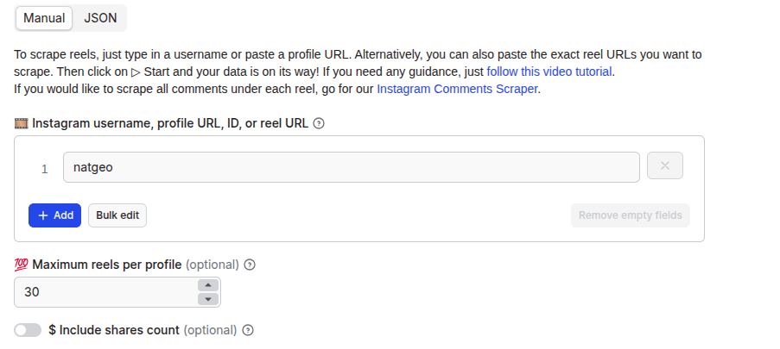
Task: Click the film strip icon beside Instagram username
Action: [22, 123]
